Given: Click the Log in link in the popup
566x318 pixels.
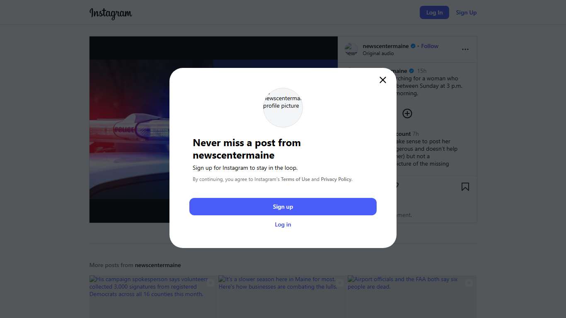Looking at the screenshot, I should [x=283, y=224].
